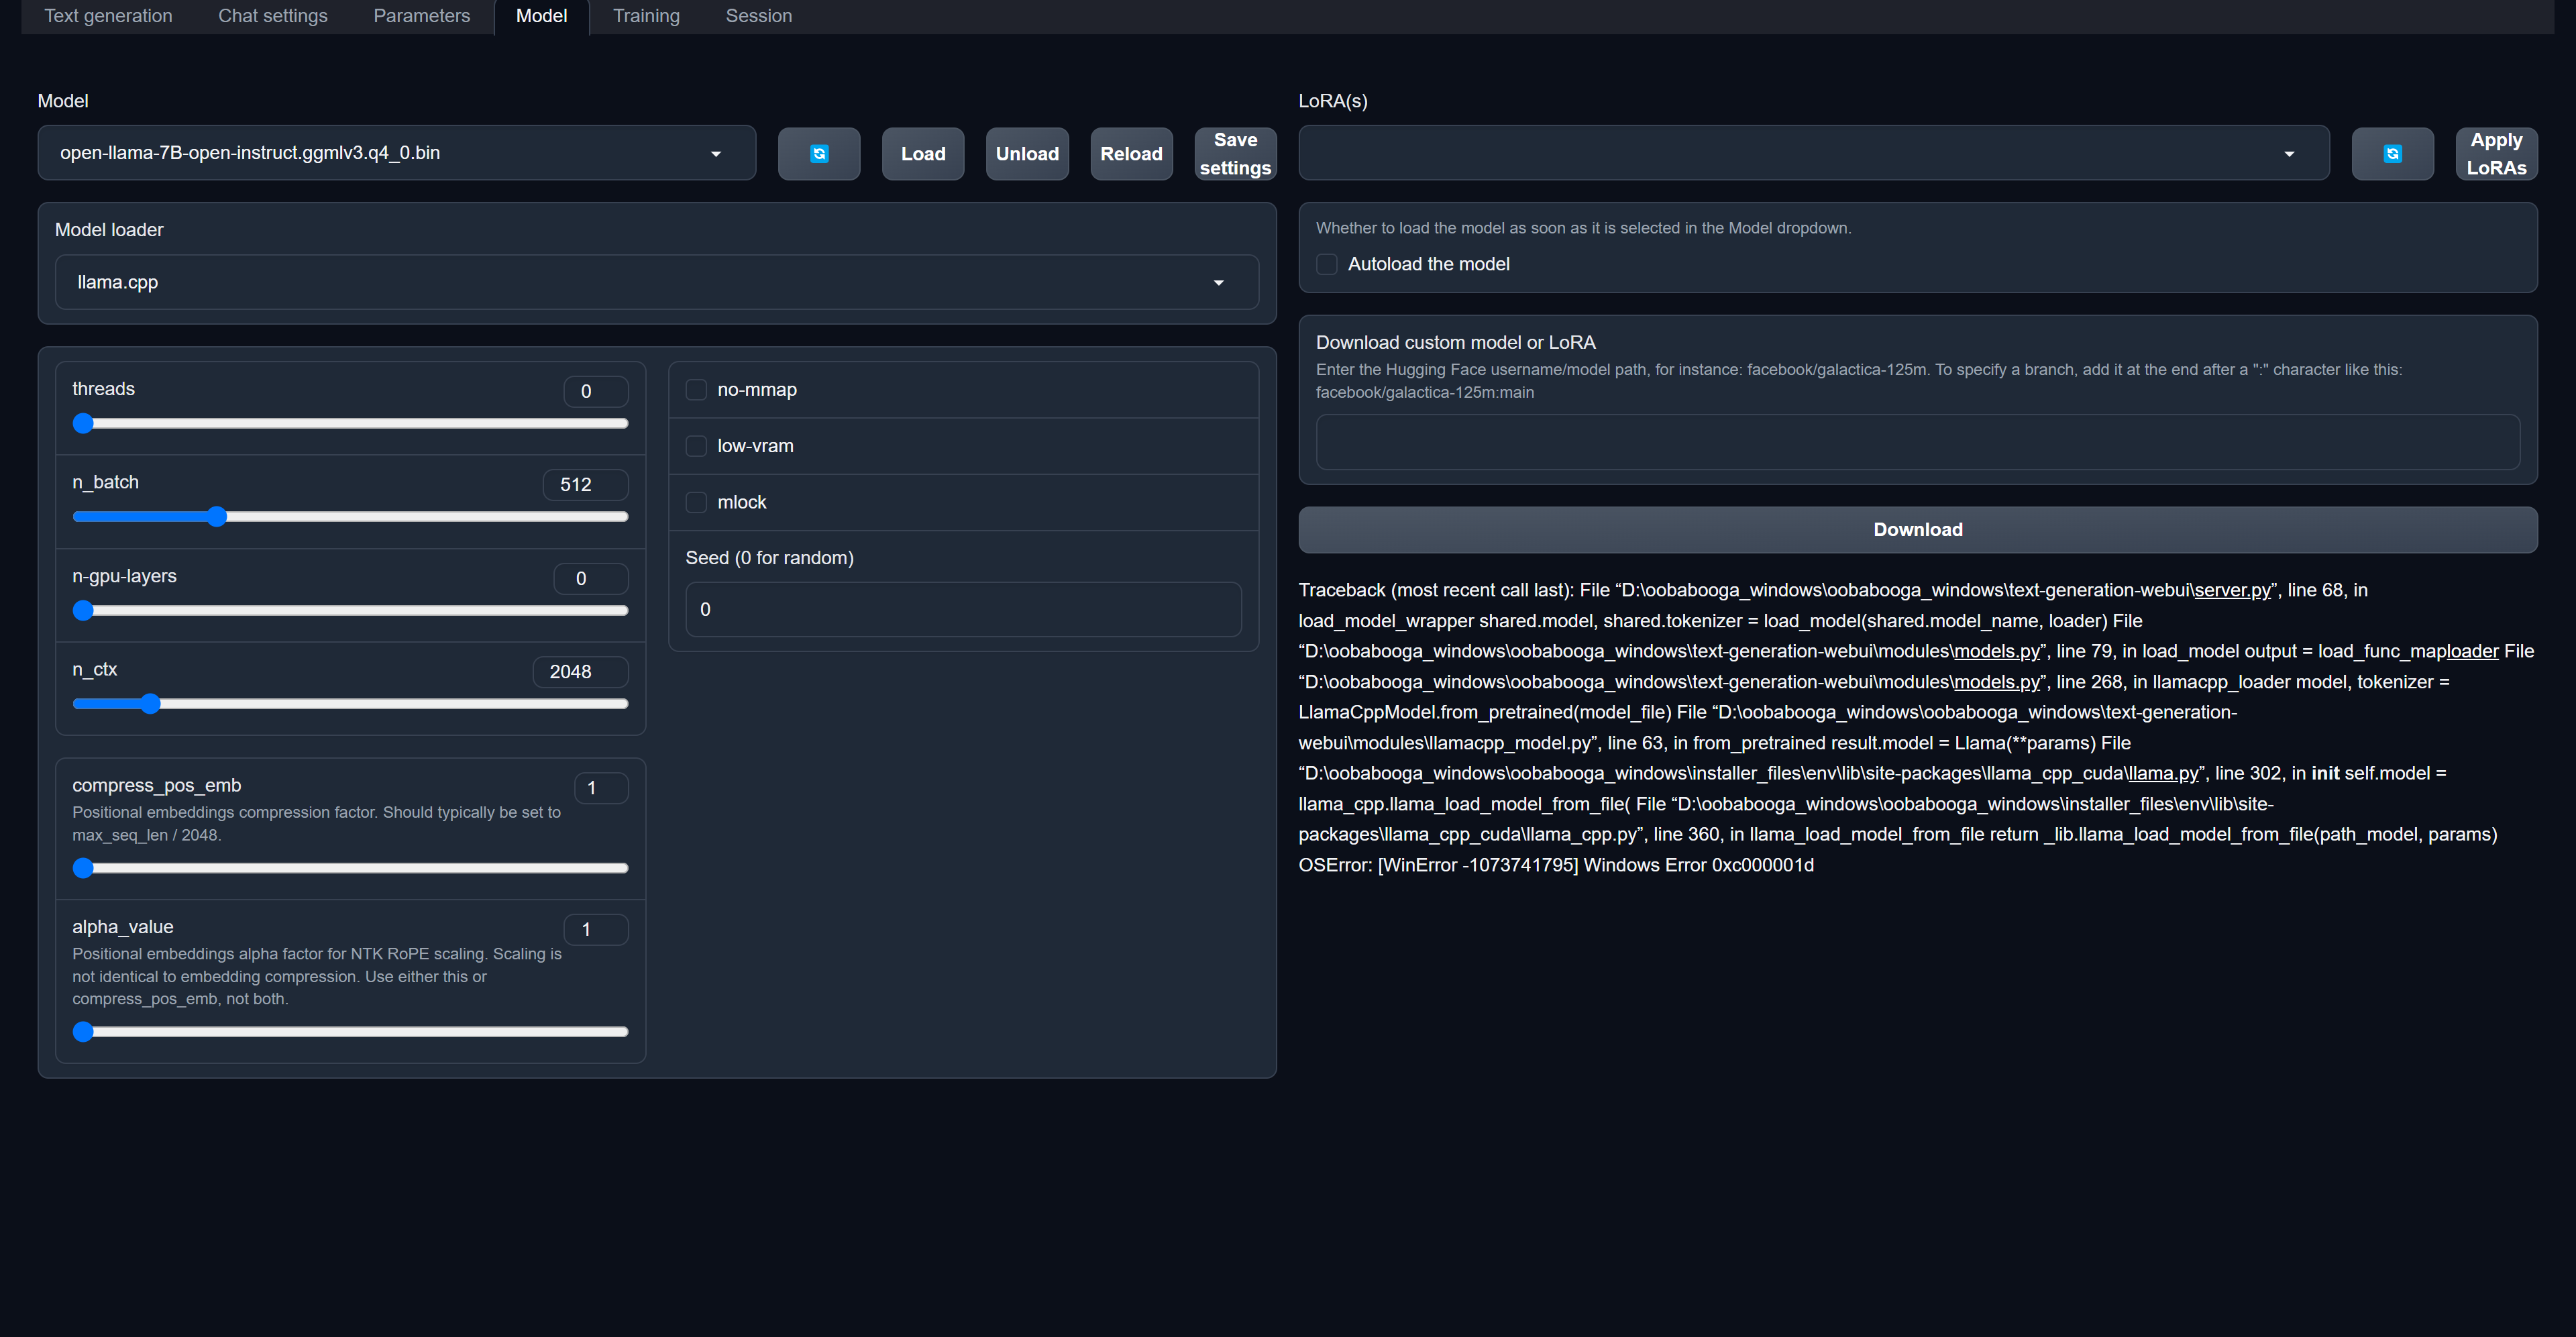
Task: Toggle the low-vram option
Action: (696, 446)
